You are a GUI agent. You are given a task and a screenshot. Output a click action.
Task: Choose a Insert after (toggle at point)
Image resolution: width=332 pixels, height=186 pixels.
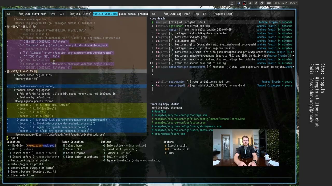(x=31, y=168)
